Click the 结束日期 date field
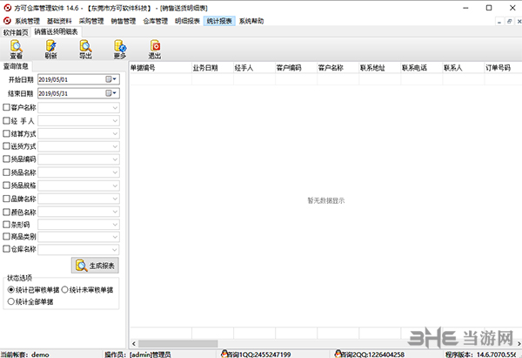The height and width of the screenshot is (358, 522). coord(78,93)
